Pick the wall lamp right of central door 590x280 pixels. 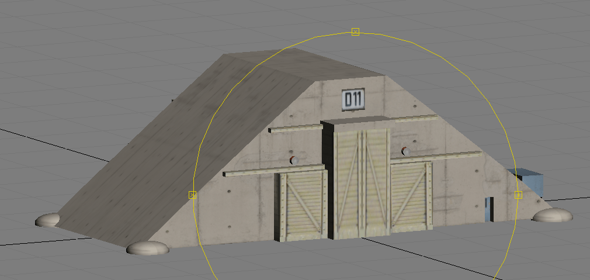click(405, 151)
